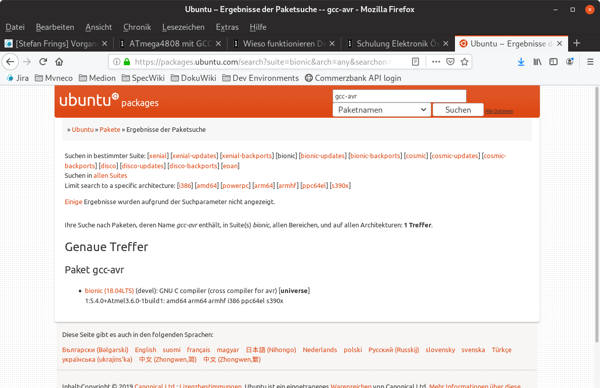600x388 pixels.
Task: Click the green padlock security icon
Action: pos(127,62)
